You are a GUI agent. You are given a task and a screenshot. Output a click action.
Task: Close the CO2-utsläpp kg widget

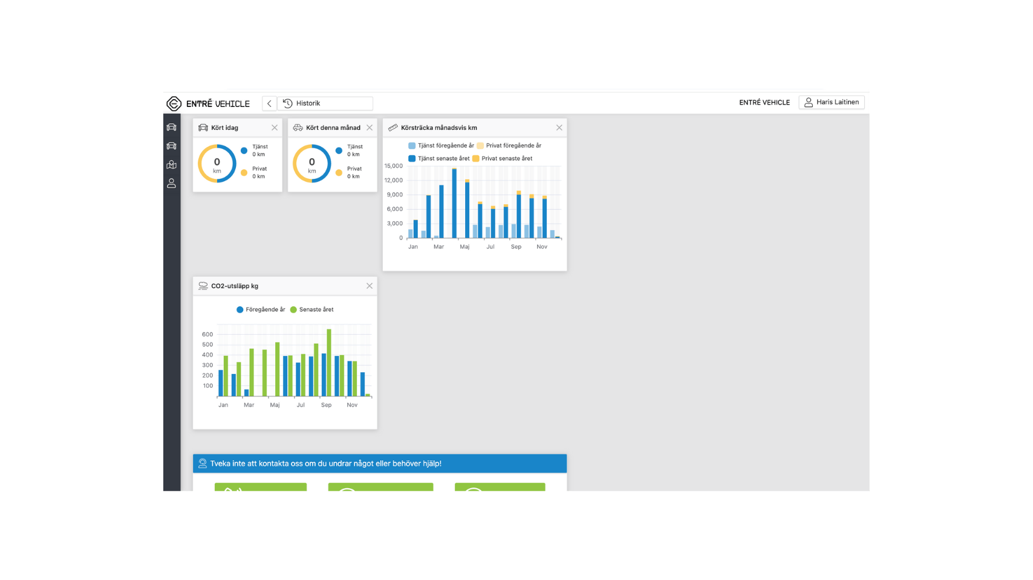[370, 286]
